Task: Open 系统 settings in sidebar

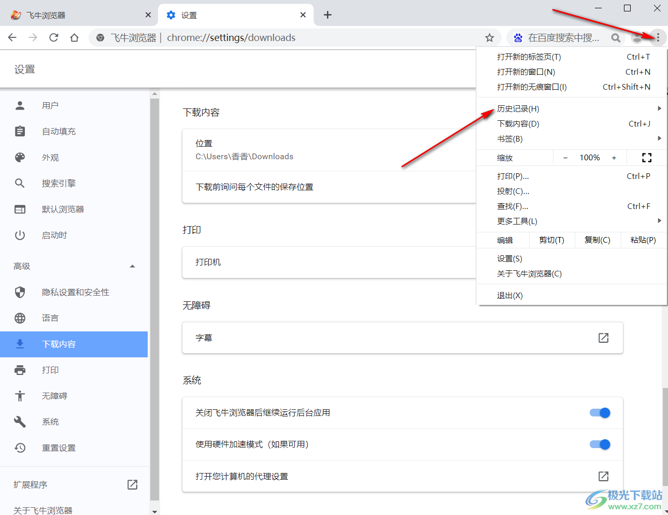Action: click(74, 422)
